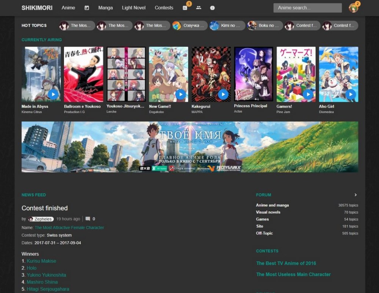Image resolution: width=379 pixels, height=293 pixels.
Task: Open Princess Principal poster
Action: (254, 74)
